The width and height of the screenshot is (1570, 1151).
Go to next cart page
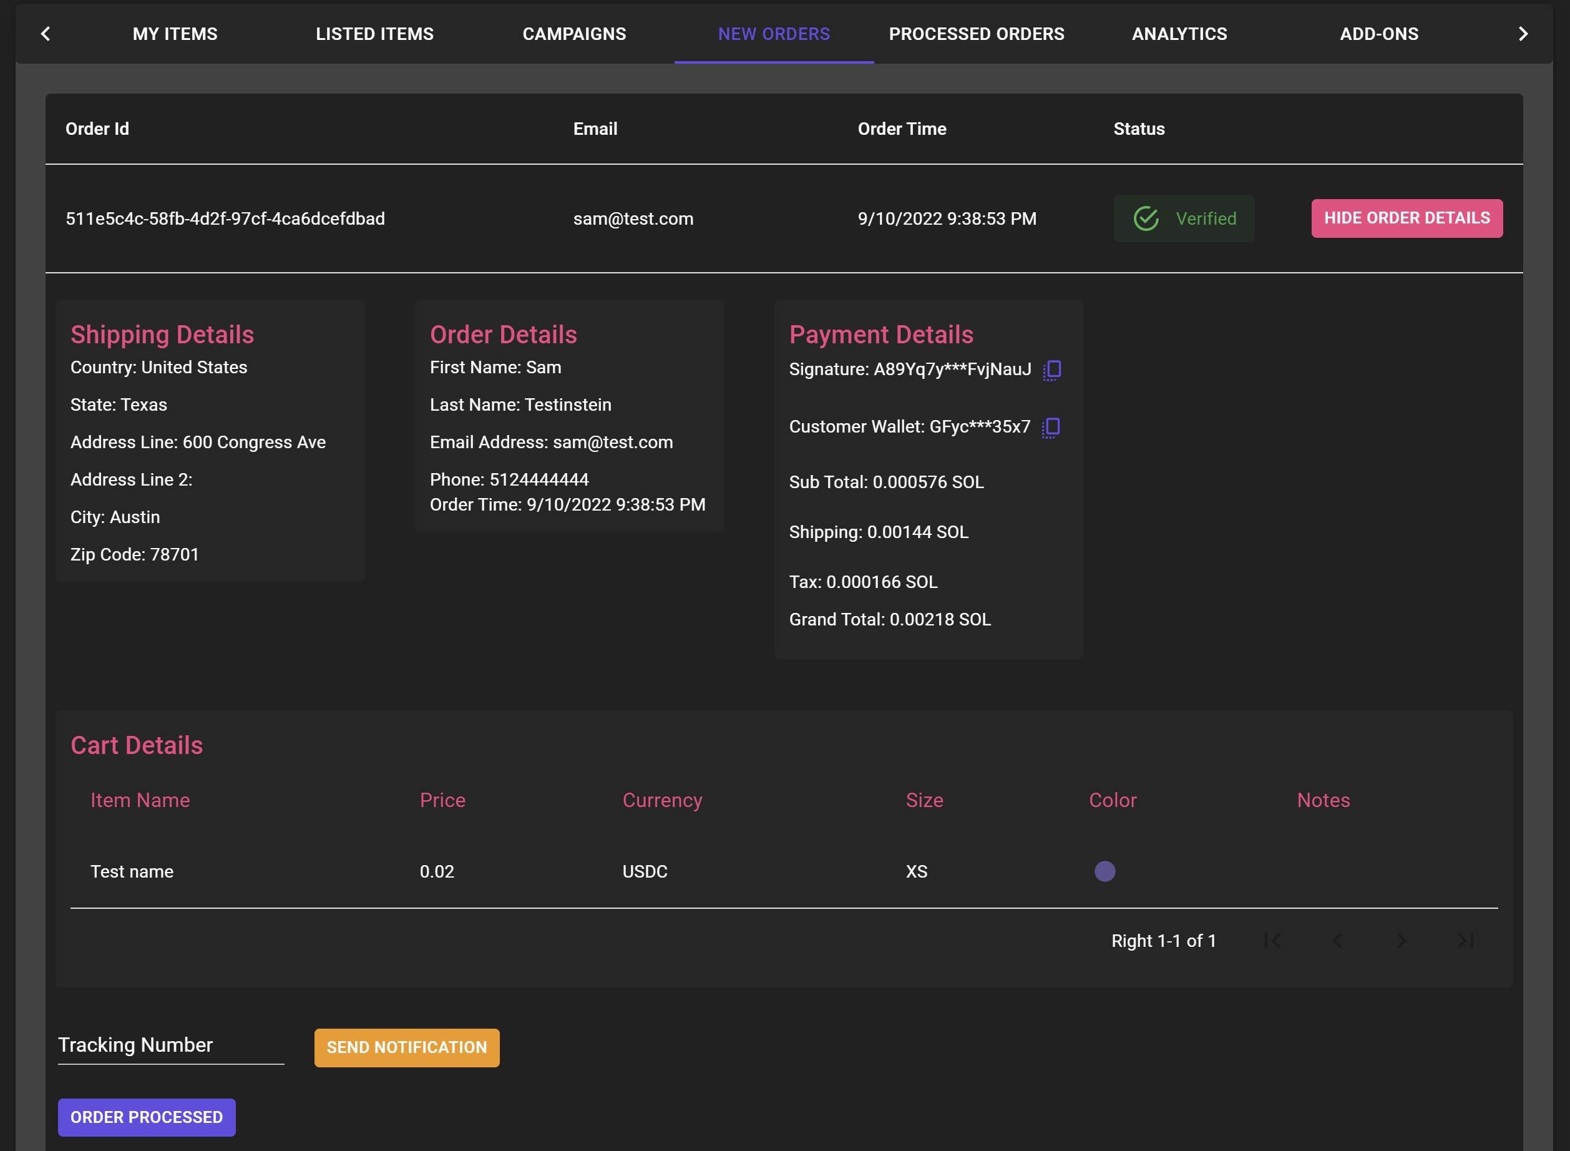tap(1401, 941)
